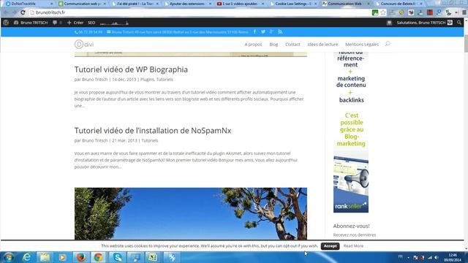Open File Explorer from taskbar
The image size is (468, 263).
[x=45, y=257]
